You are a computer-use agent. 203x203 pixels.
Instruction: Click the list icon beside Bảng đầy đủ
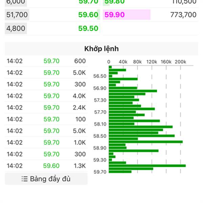coord(24,179)
